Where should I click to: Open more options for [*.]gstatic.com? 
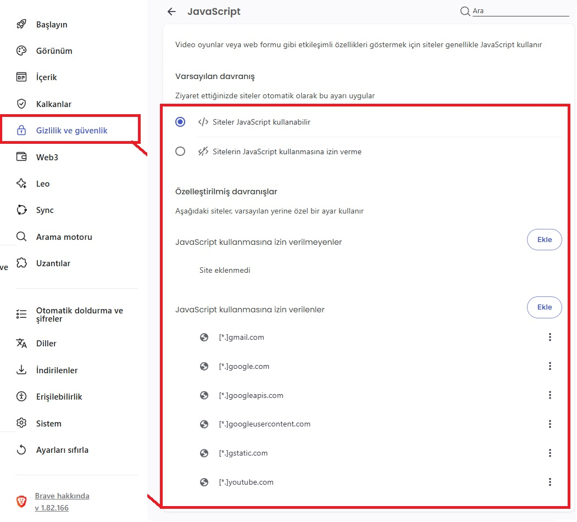550,453
